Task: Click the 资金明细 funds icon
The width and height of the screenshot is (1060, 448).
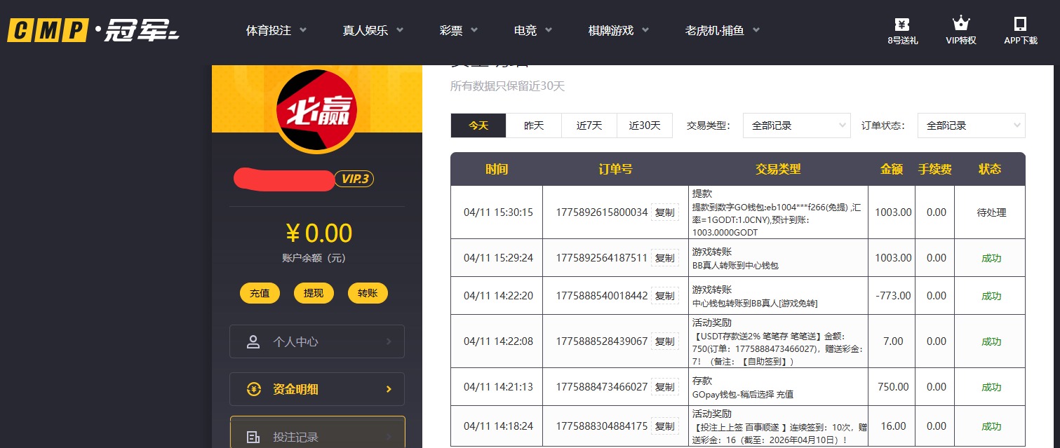Action: (254, 389)
